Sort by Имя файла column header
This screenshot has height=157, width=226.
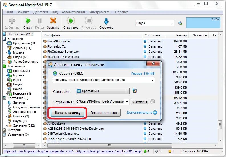click(92, 35)
